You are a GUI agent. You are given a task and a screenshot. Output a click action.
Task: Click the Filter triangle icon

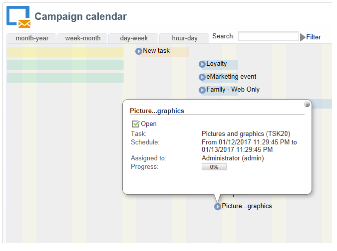[303, 37]
